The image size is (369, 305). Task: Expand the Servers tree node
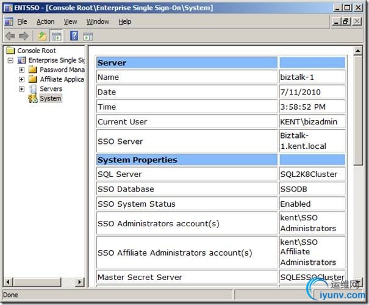coord(21,89)
